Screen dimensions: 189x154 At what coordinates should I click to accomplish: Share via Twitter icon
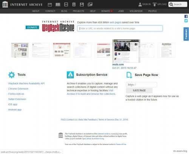pyautogui.click(x=186, y=21)
